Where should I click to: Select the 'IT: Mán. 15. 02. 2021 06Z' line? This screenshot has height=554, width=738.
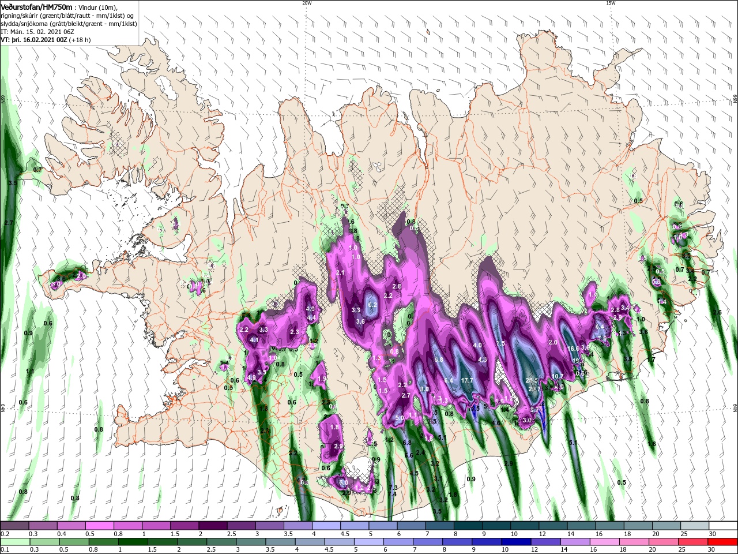click(36, 32)
